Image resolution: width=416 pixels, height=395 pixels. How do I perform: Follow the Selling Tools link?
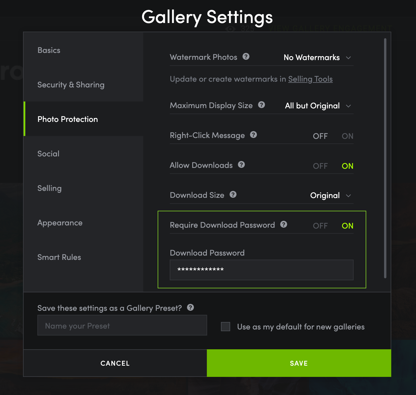[x=310, y=79]
